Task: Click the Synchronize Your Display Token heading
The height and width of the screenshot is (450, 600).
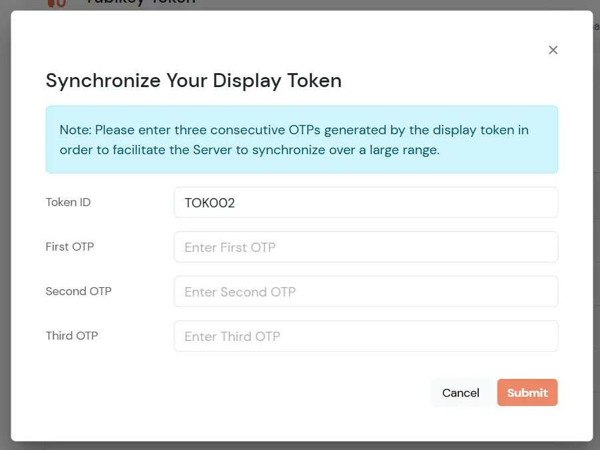Action: click(194, 80)
